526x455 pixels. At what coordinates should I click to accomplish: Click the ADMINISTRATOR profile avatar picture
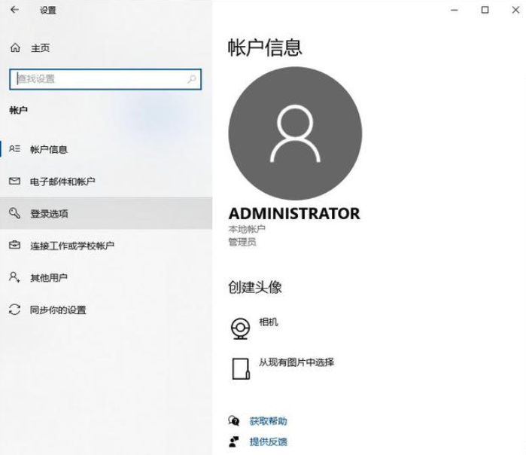pos(294,133)
